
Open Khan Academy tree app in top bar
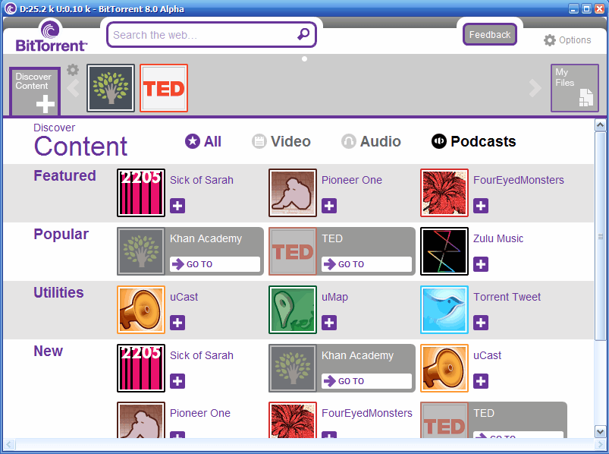[x=111, y=88]
